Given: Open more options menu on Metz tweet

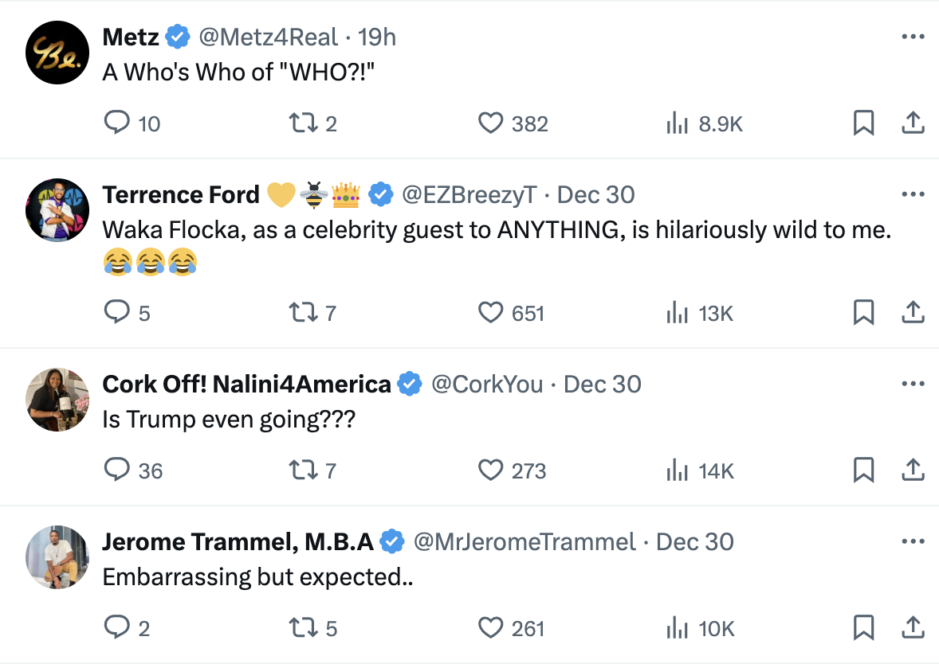Looking at the screenshot, I should click(913, 37).
